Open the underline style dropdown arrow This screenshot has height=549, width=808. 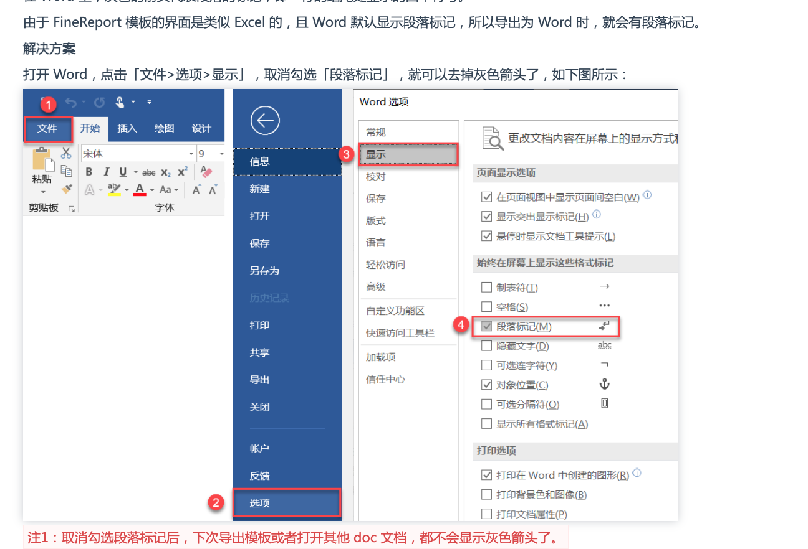coord(135,173)
